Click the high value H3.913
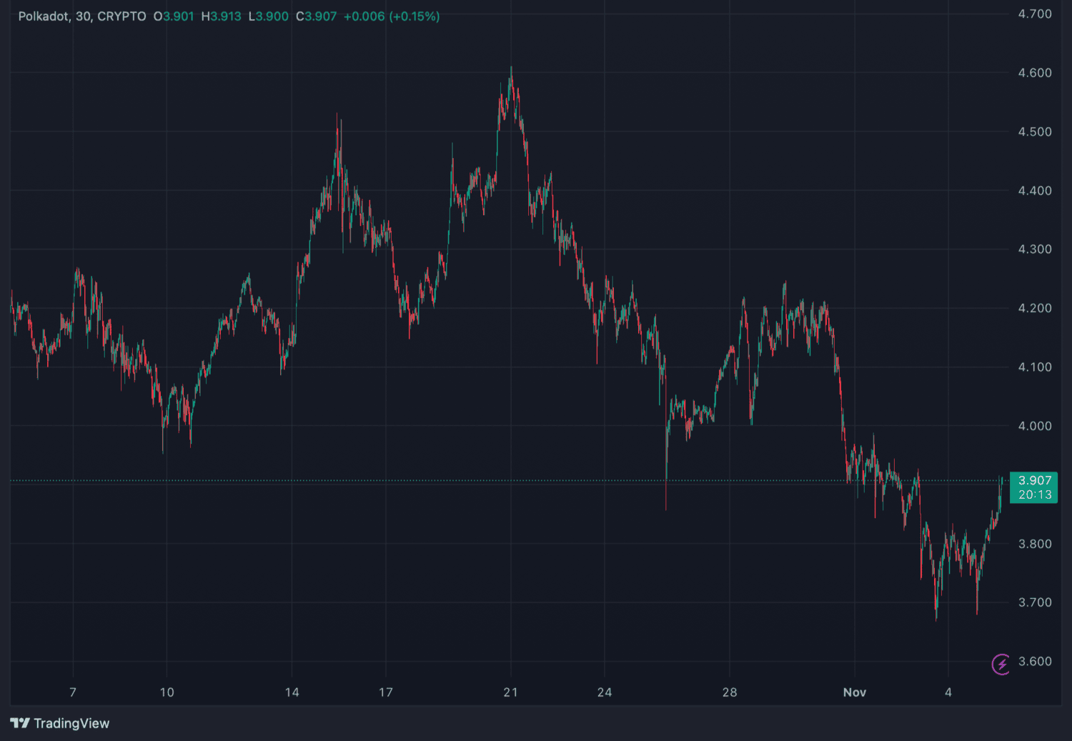The height and width of the screenshot is (741, 1072). pyautogui.click(x=221, y=16)
